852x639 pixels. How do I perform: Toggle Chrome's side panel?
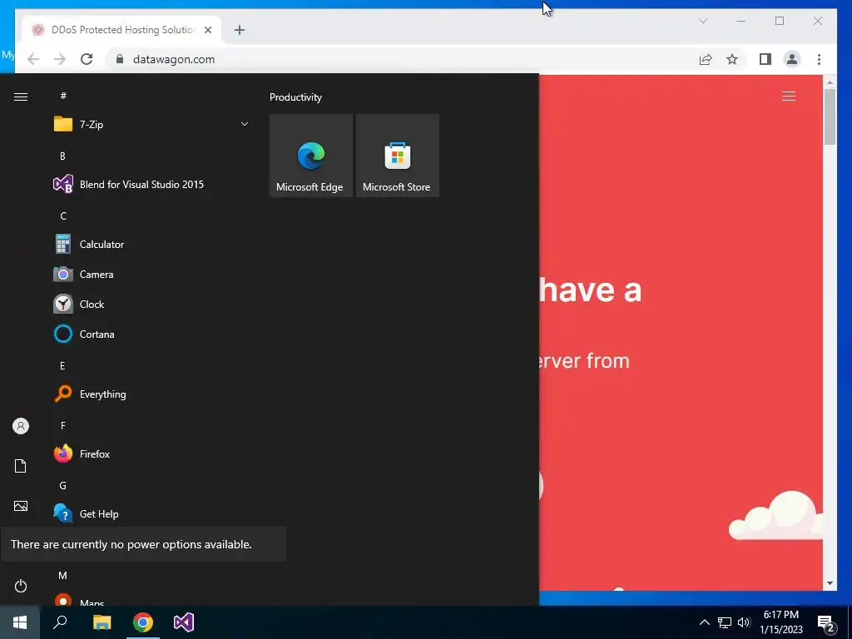point(765,59)
